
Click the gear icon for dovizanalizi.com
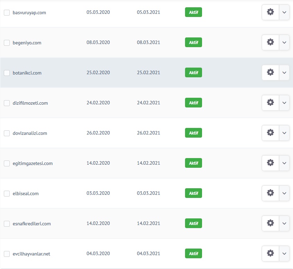click(270, 133)
